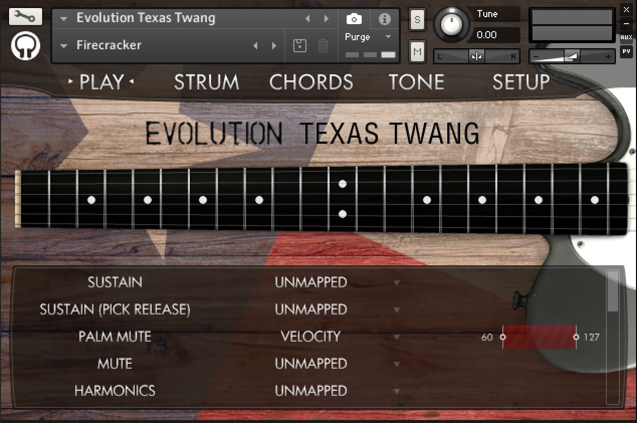Click the HARMONICS articulation label
The width and height of the screenshot is (637, 423).
(115, 391)
